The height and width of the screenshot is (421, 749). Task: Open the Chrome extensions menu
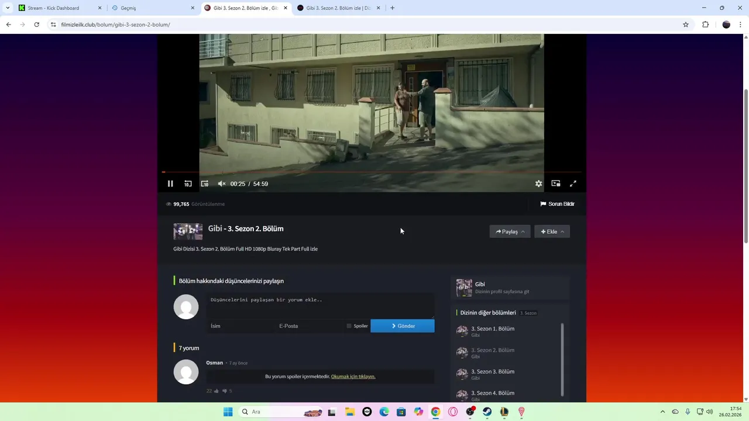point(705,25)
